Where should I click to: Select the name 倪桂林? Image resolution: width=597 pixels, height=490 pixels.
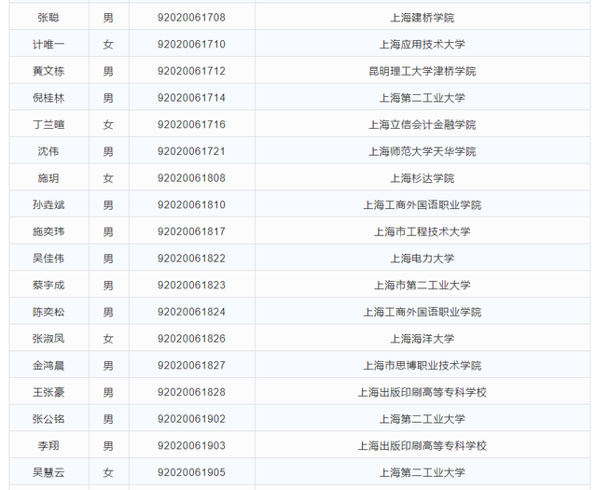point(49,98)
